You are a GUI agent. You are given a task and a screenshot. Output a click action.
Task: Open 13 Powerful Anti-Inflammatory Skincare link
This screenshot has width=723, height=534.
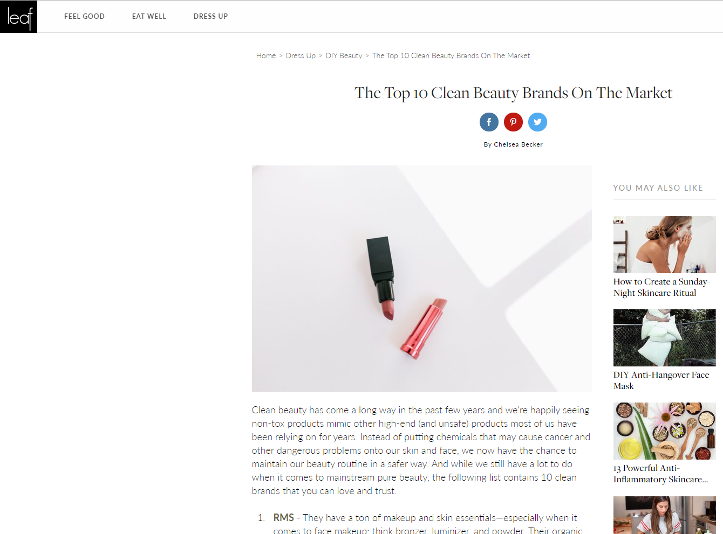click(661, 474)
